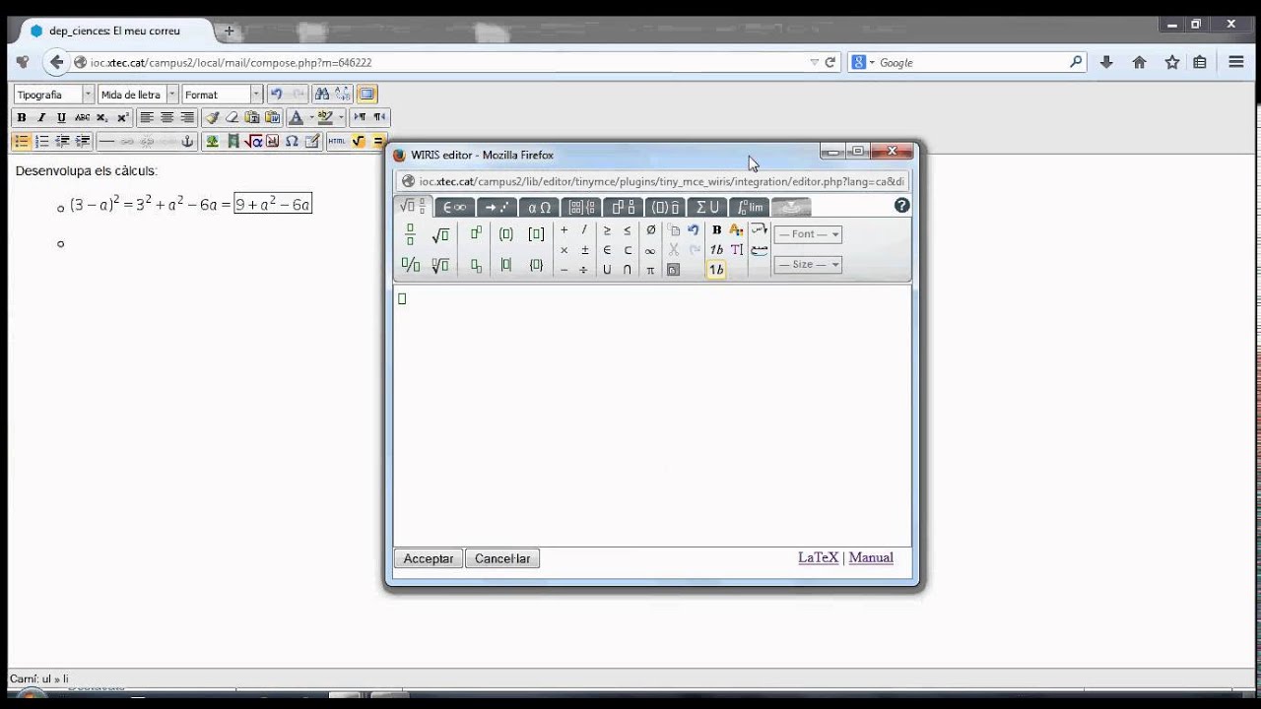Switch to the Greek letters tab
The width and height of the screenshot is (1261, 709).
(539, 207)
